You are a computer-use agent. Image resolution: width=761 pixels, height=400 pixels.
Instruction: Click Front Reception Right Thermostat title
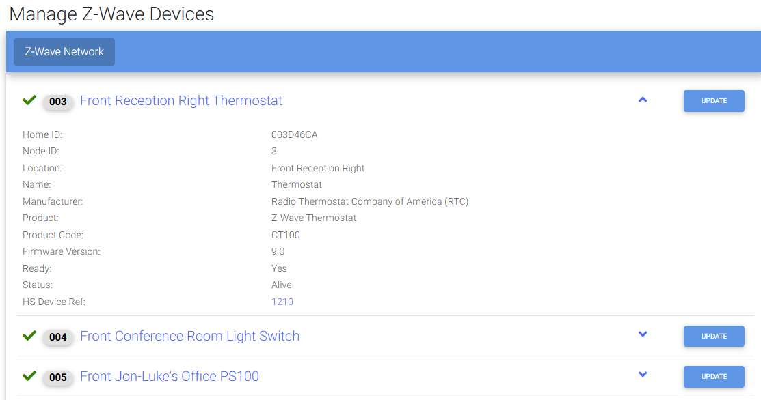(x=181, y=101)
